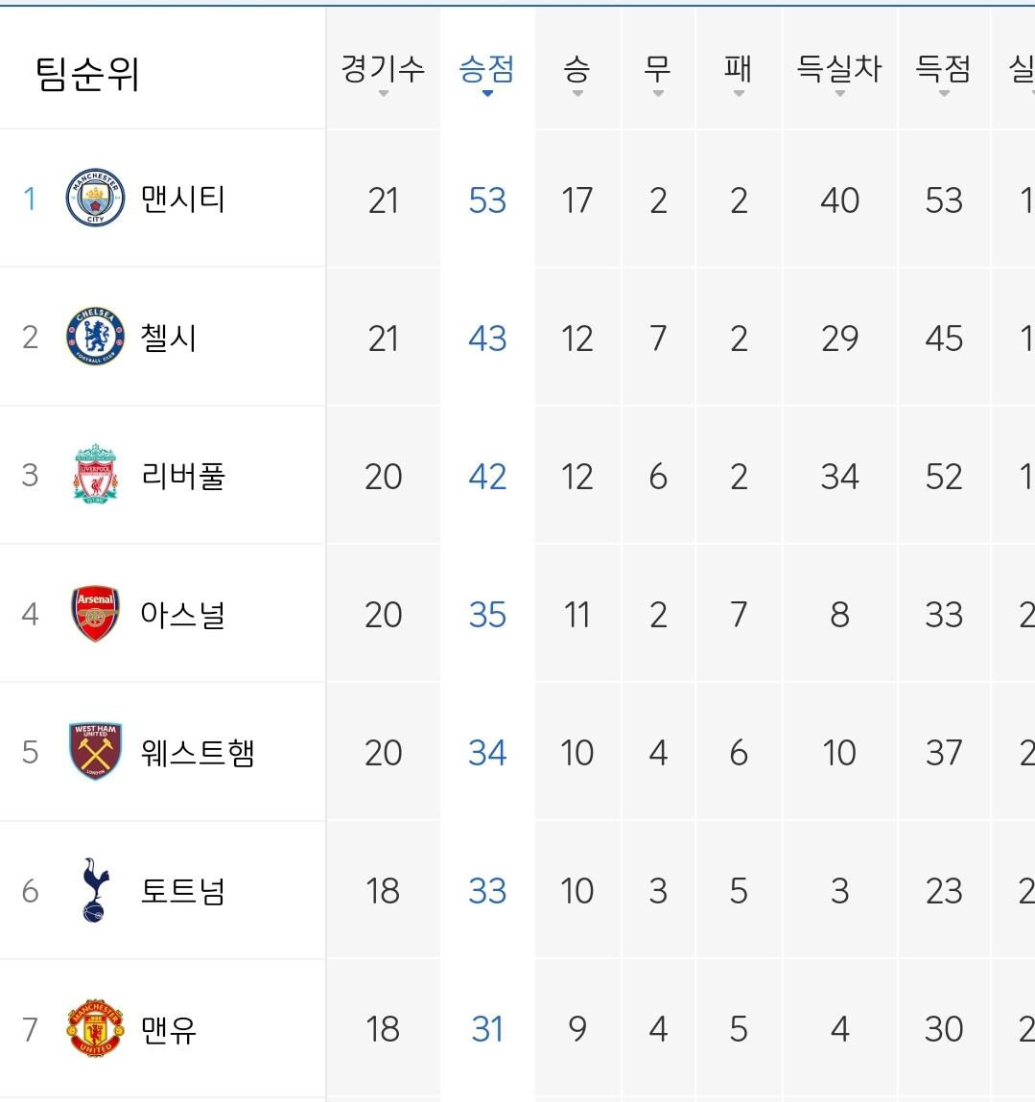Open the 토트넘 team name link
This screenshot has width=1035, height=1102.
183,891
